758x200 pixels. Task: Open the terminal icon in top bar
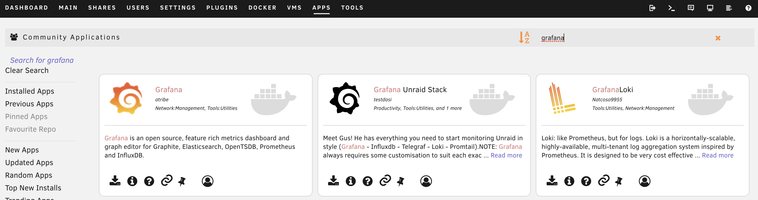point(671,8)
